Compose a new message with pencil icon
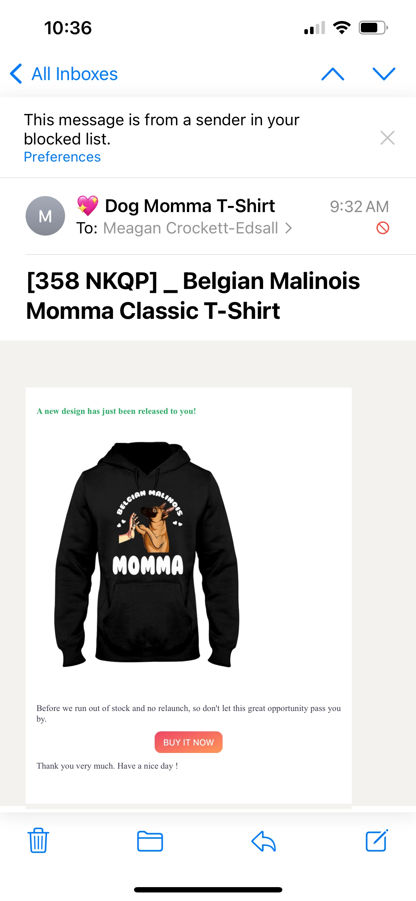 (377, 841)
